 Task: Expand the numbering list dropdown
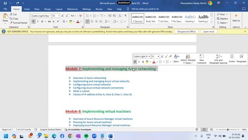[98, 16]
